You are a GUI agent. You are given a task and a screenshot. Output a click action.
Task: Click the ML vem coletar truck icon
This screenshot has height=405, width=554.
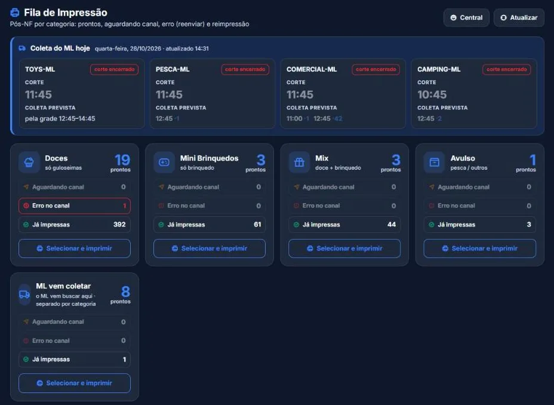click(x=24, y=294)
